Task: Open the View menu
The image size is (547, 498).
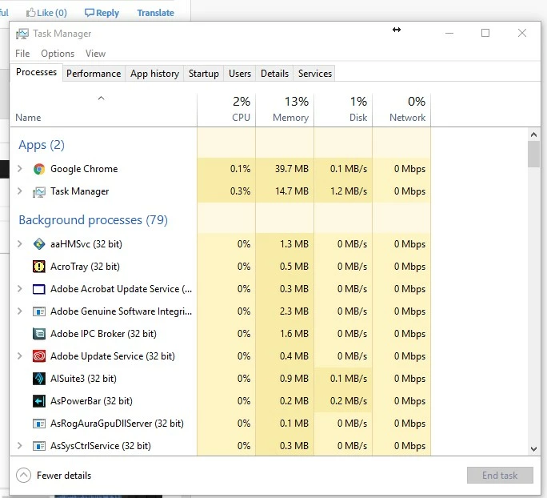Action: pyautogui.click(x=95, y=54)
